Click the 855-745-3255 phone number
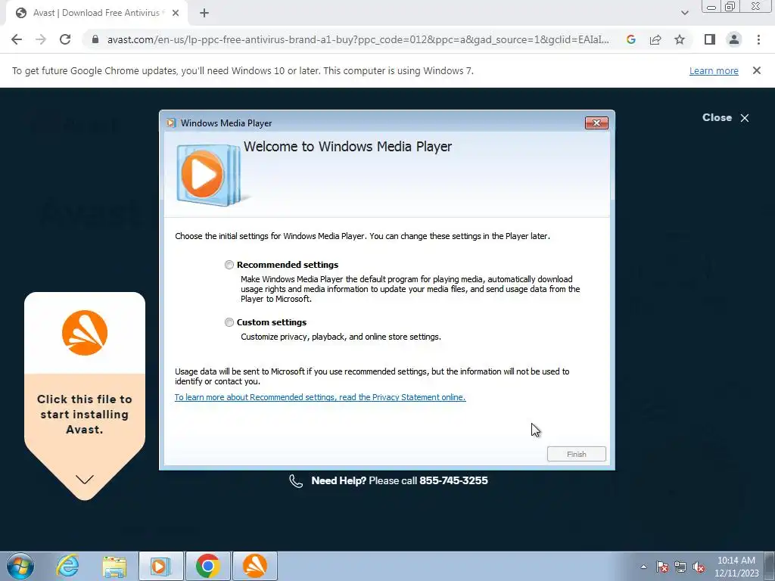775x581 pixels. [453, 480]
